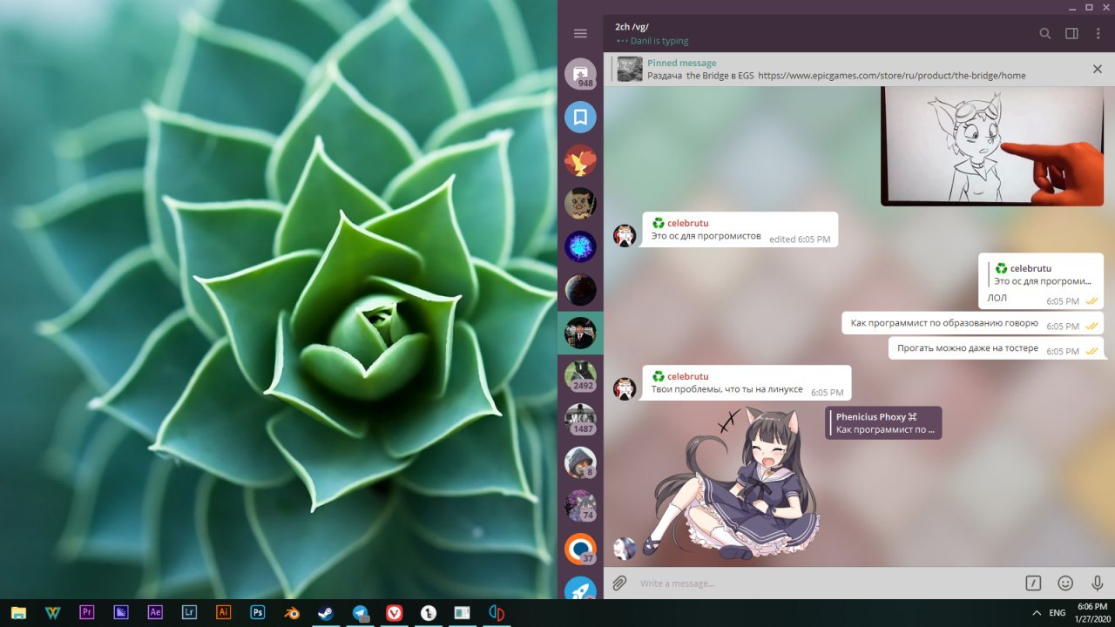Open the chat with the dark planet avatar
This screenshot has width=1115, height=627.
580,290
